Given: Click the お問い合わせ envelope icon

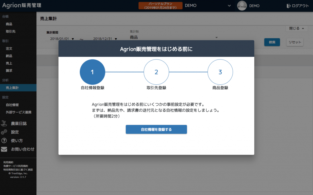Looking at the screenshot, I should click(4, 149).
